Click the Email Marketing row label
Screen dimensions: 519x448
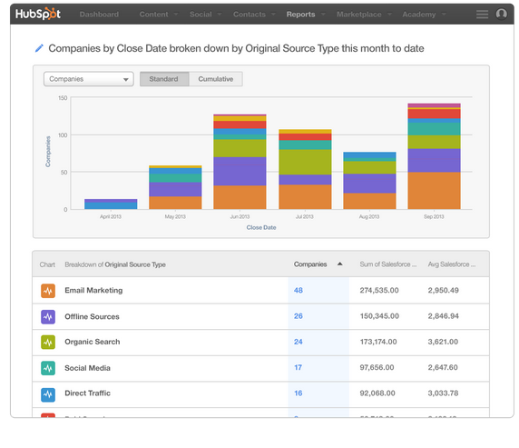click(93, 290)
